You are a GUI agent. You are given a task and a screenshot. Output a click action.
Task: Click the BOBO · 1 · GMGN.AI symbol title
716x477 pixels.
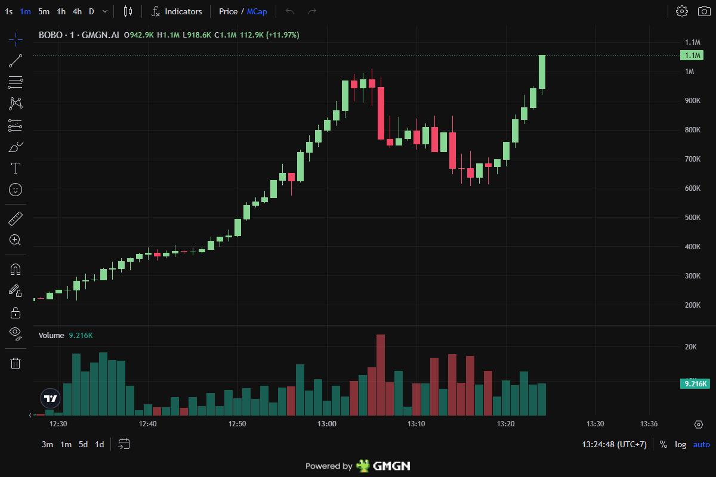[79, 35]
